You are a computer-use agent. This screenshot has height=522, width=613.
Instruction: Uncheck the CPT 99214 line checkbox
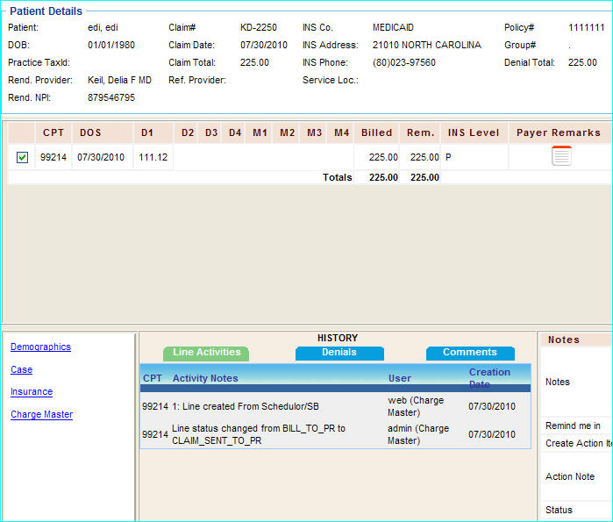point(23,157)
